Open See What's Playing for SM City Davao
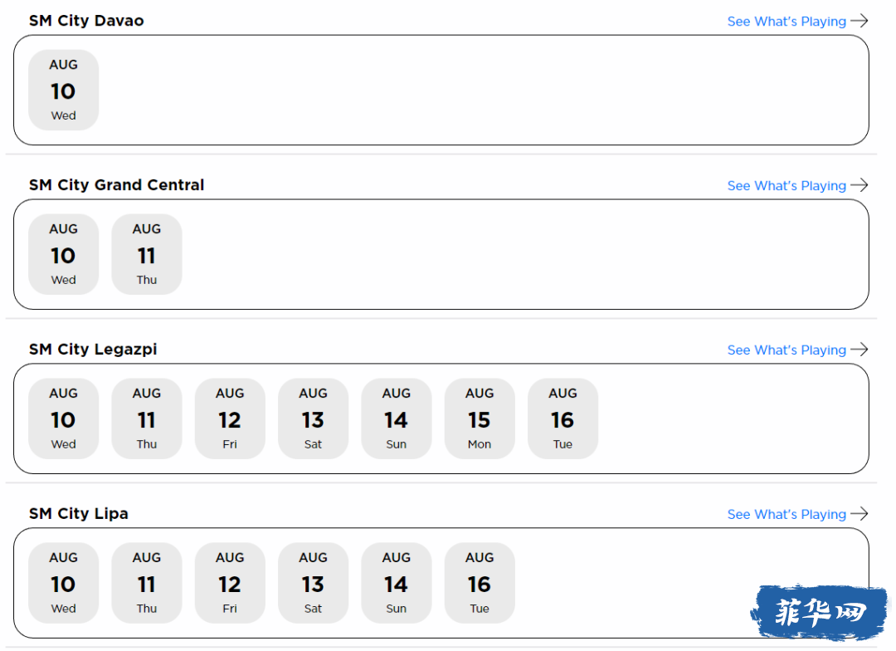 pos(786,22)
